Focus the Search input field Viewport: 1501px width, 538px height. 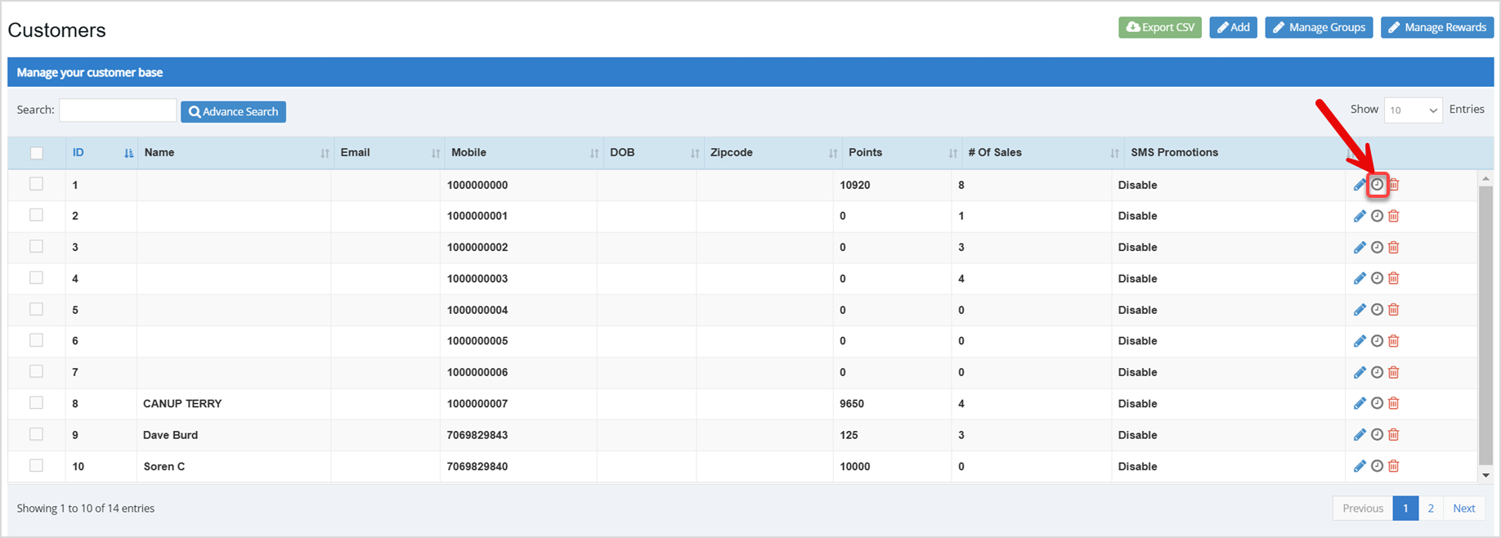pos(118,110)
